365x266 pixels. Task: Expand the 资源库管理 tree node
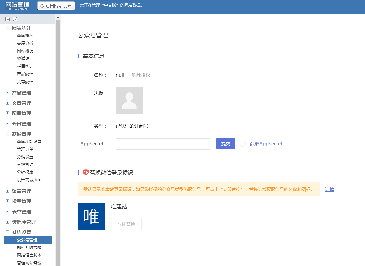pos(7,222)
